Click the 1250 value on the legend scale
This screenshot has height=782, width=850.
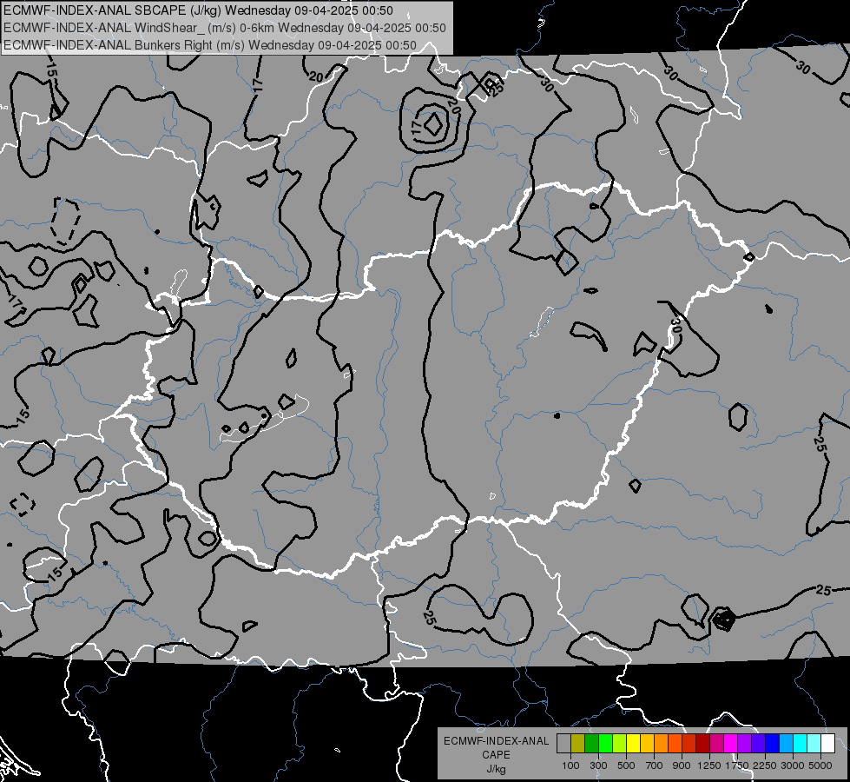point(709,765)
